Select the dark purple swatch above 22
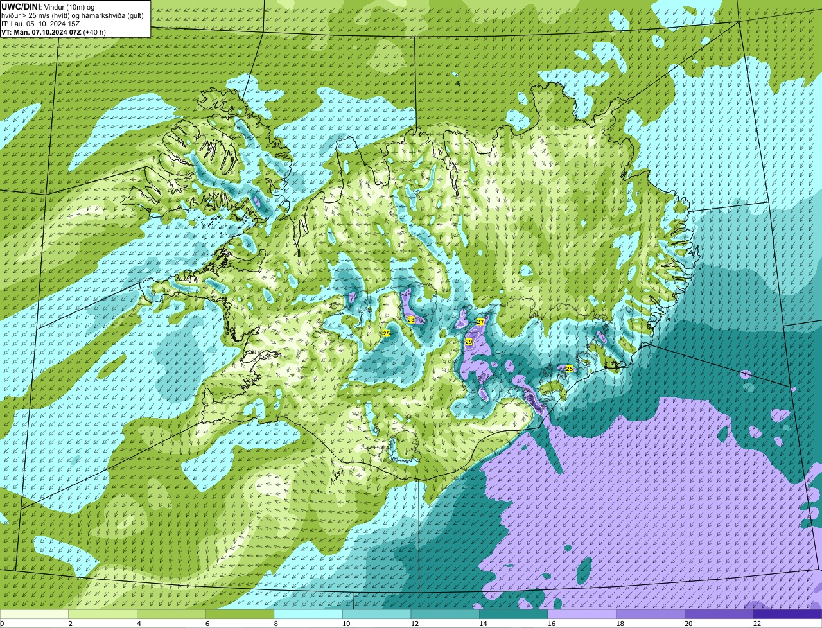 787,614
